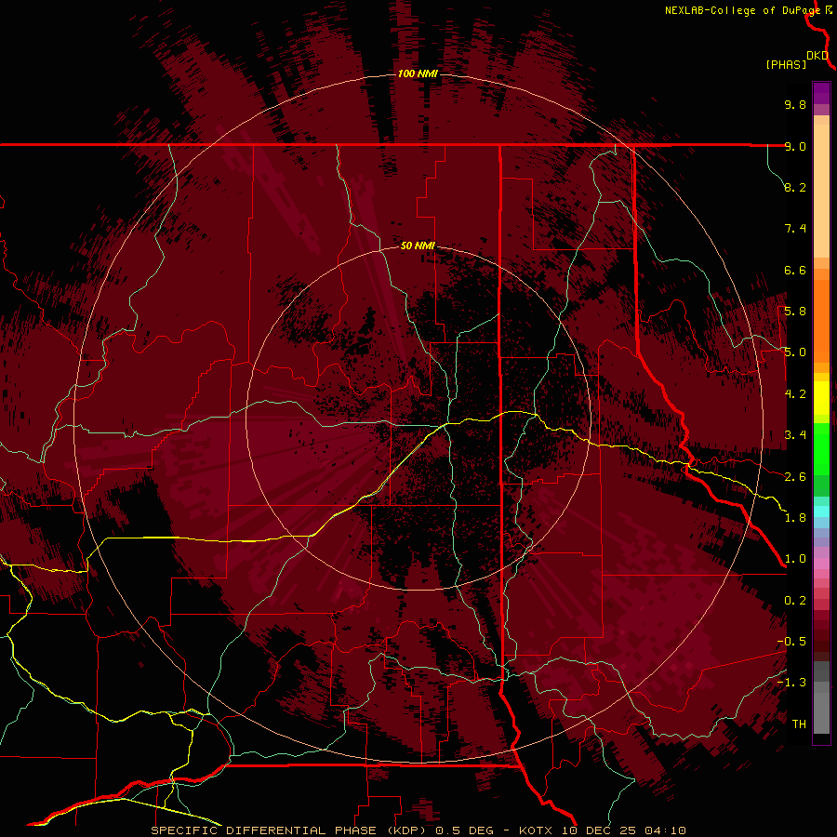Click the "3.4" color scale label
Screen dimensions: 837x837
pyautogui.click(x=795, y=435)
